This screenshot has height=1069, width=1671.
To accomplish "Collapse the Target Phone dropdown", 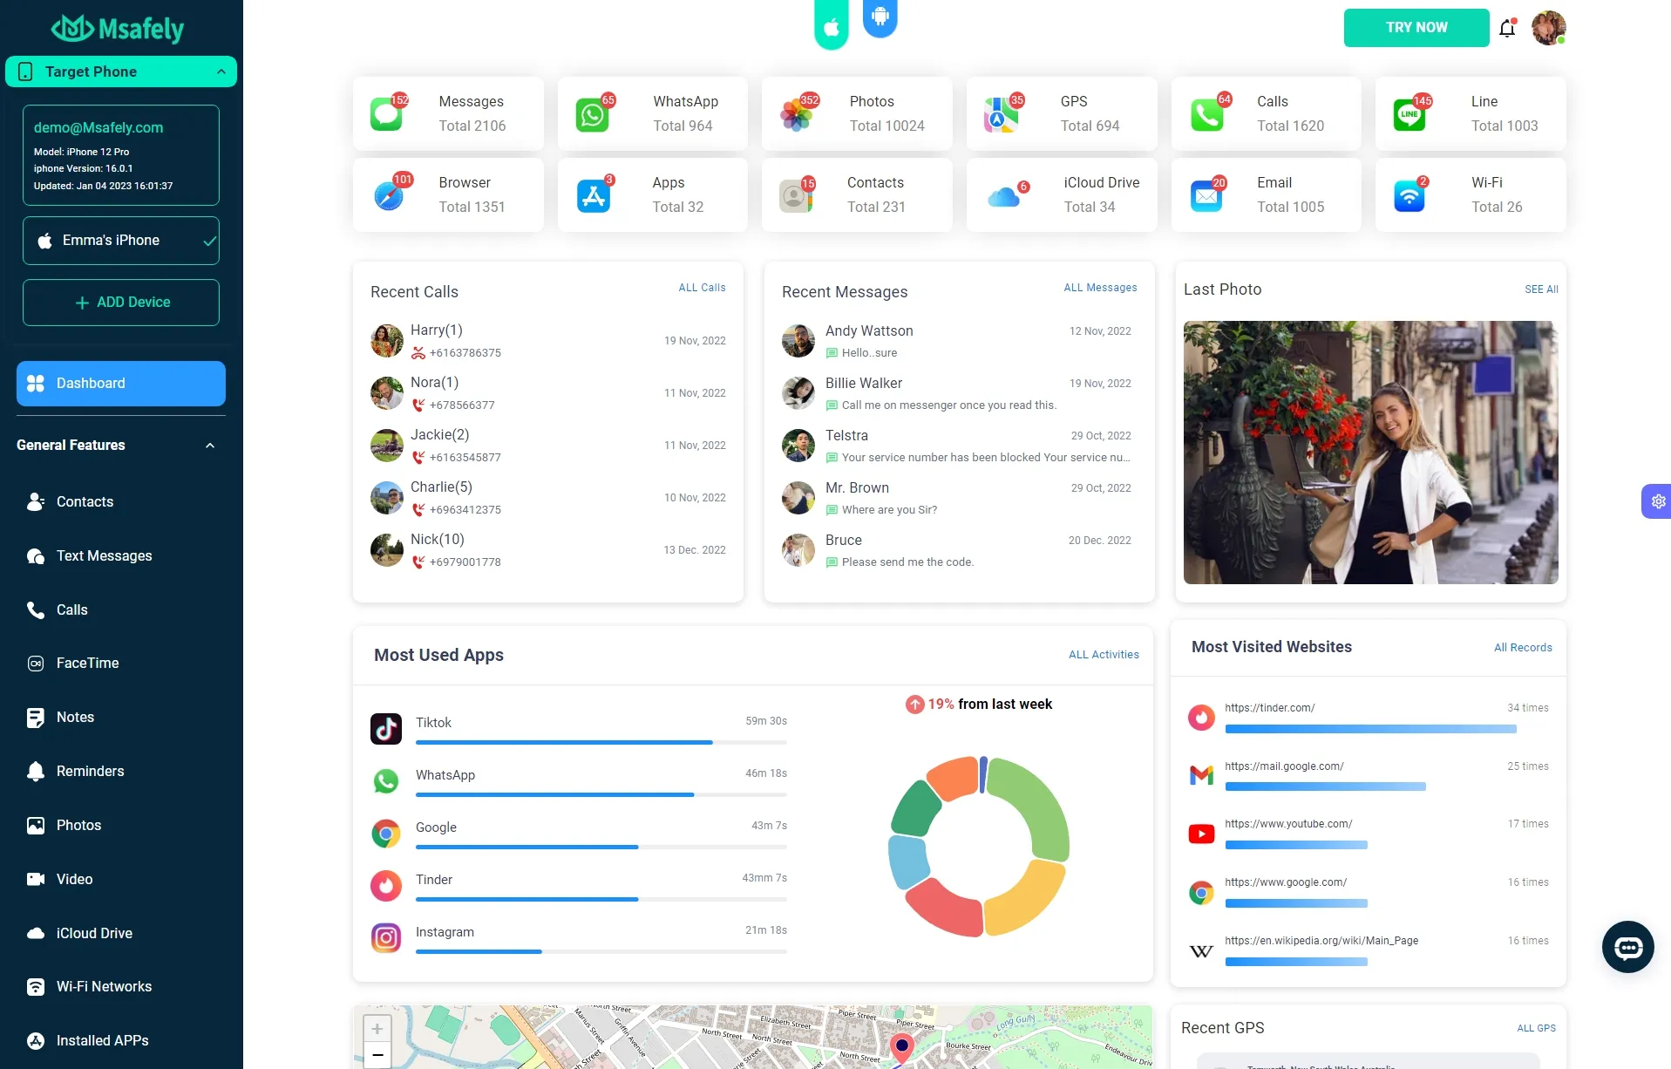I will pyautogui.click(x=221, y=71).
